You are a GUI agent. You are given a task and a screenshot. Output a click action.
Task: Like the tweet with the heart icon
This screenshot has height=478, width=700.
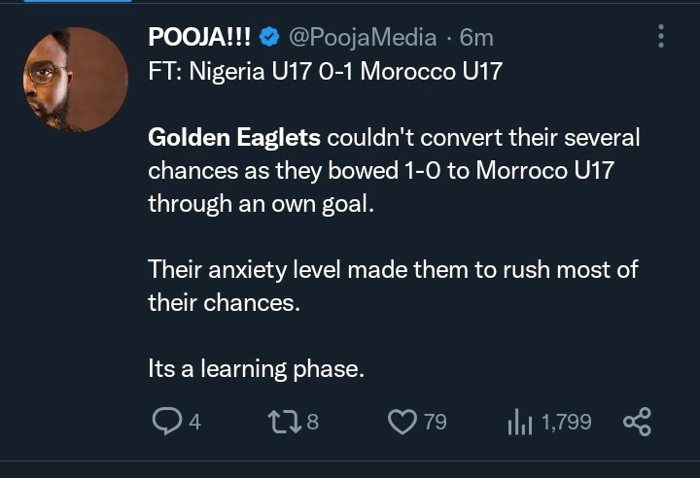tap(402, 421)
